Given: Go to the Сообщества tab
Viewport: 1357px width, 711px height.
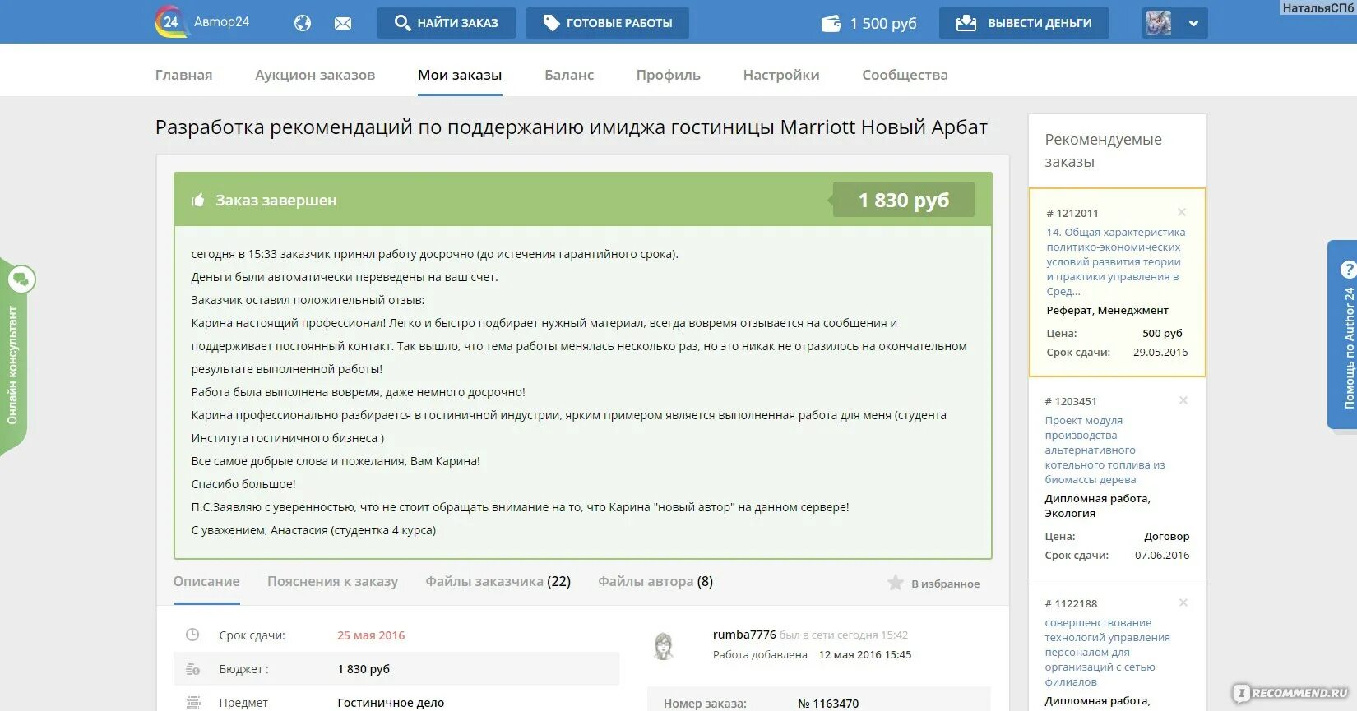Looking at the screenshot, I should coord(905,75).
